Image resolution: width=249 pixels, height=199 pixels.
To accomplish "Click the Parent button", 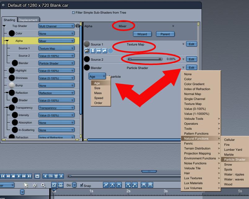I will pos(165,34).
